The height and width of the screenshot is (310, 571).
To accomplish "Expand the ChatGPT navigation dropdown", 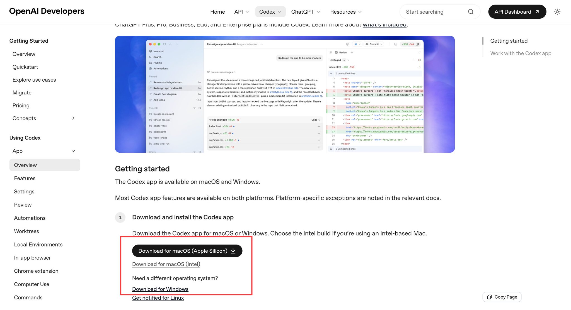I will (306, 12).
